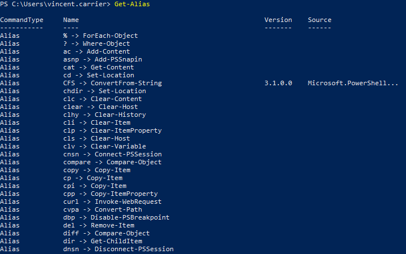Click the CommandType column header
The image size is (406, 254).
(x=22, y=20)
